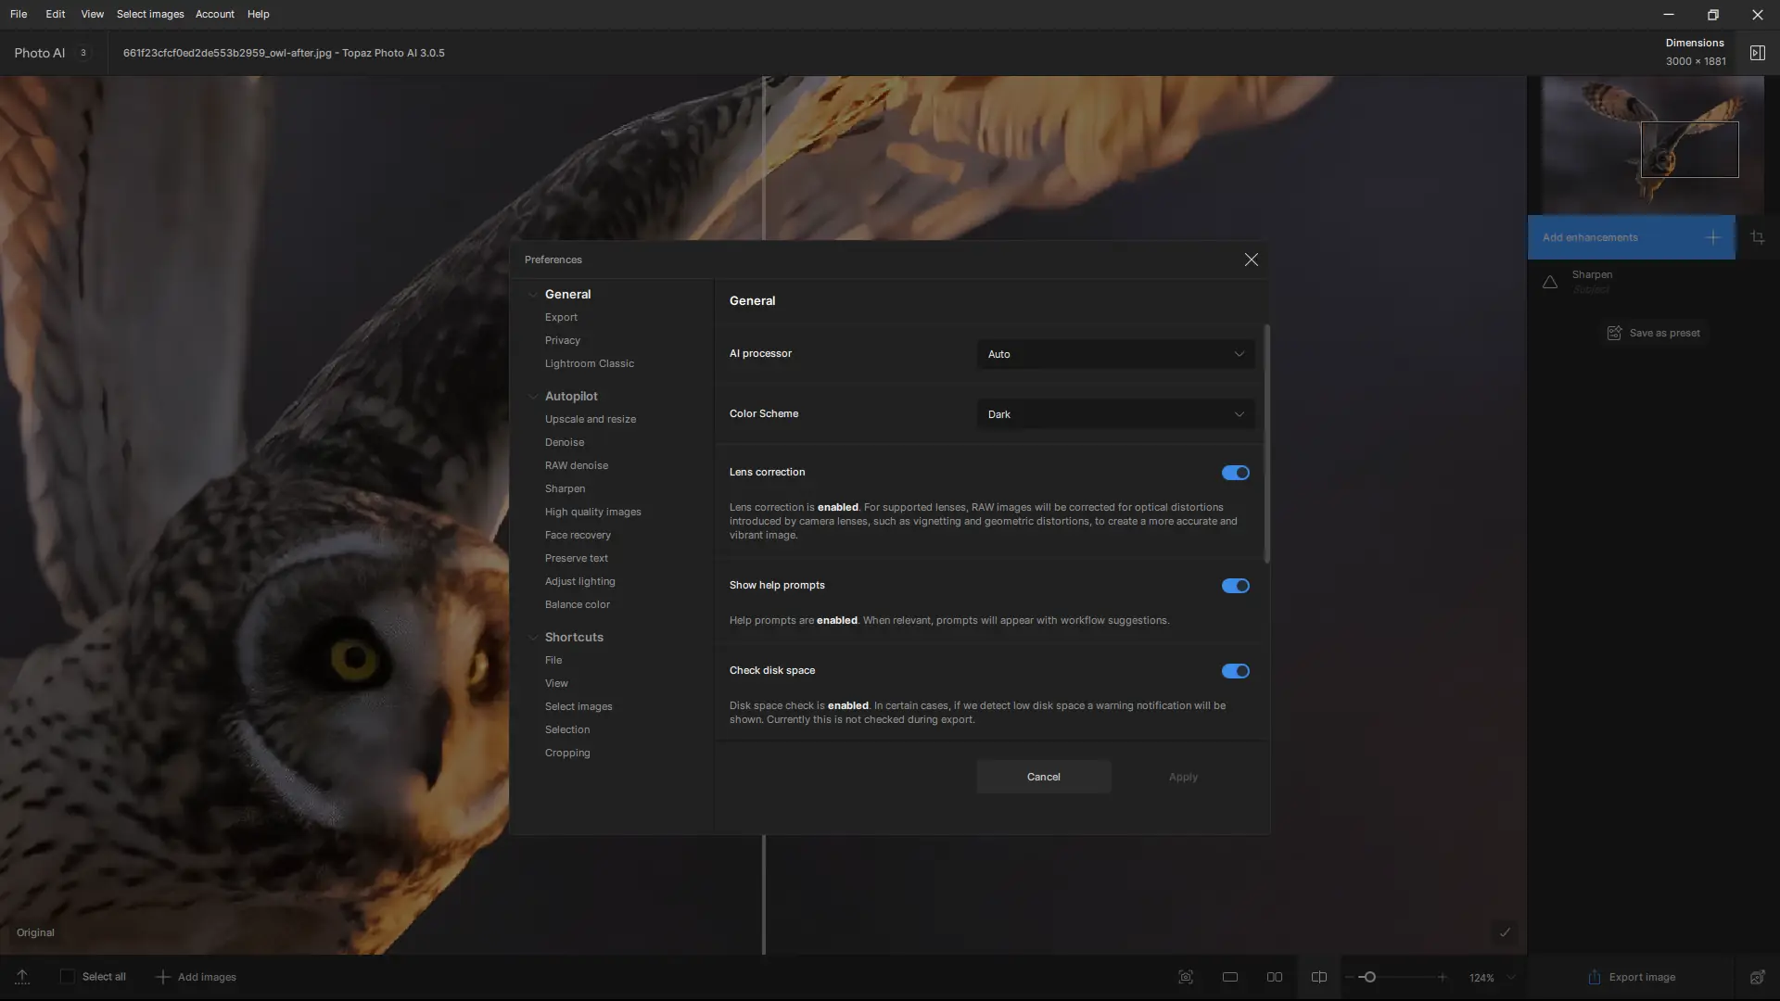
Task: Select the single view layout icon
Action: click(x=1230, y=977)
